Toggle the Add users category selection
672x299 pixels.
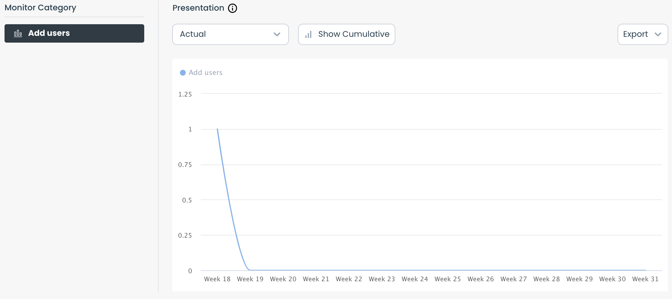click(74, 33)
